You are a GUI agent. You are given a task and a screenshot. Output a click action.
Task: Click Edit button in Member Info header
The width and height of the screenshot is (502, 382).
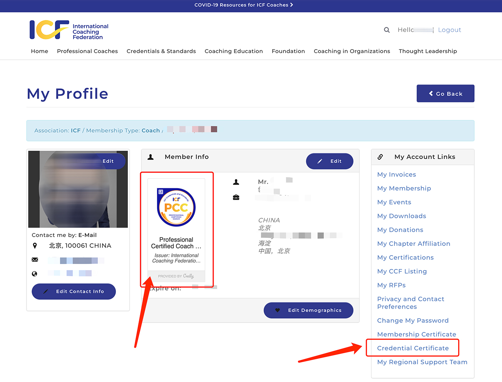pyautogui.click(x=330, y=161)
